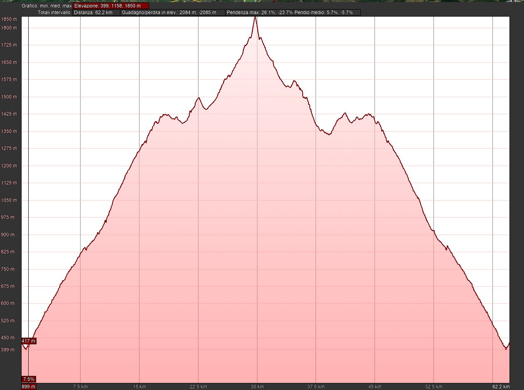The width and height of the screenshot is (524, 390).
Task: Click the 1125 m elevation axis label
Action: point(9,183)
